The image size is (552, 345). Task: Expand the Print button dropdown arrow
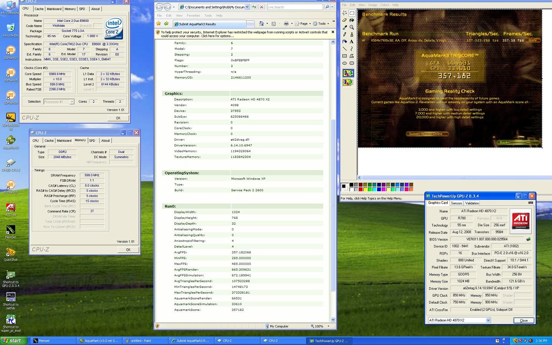[291, 24]
